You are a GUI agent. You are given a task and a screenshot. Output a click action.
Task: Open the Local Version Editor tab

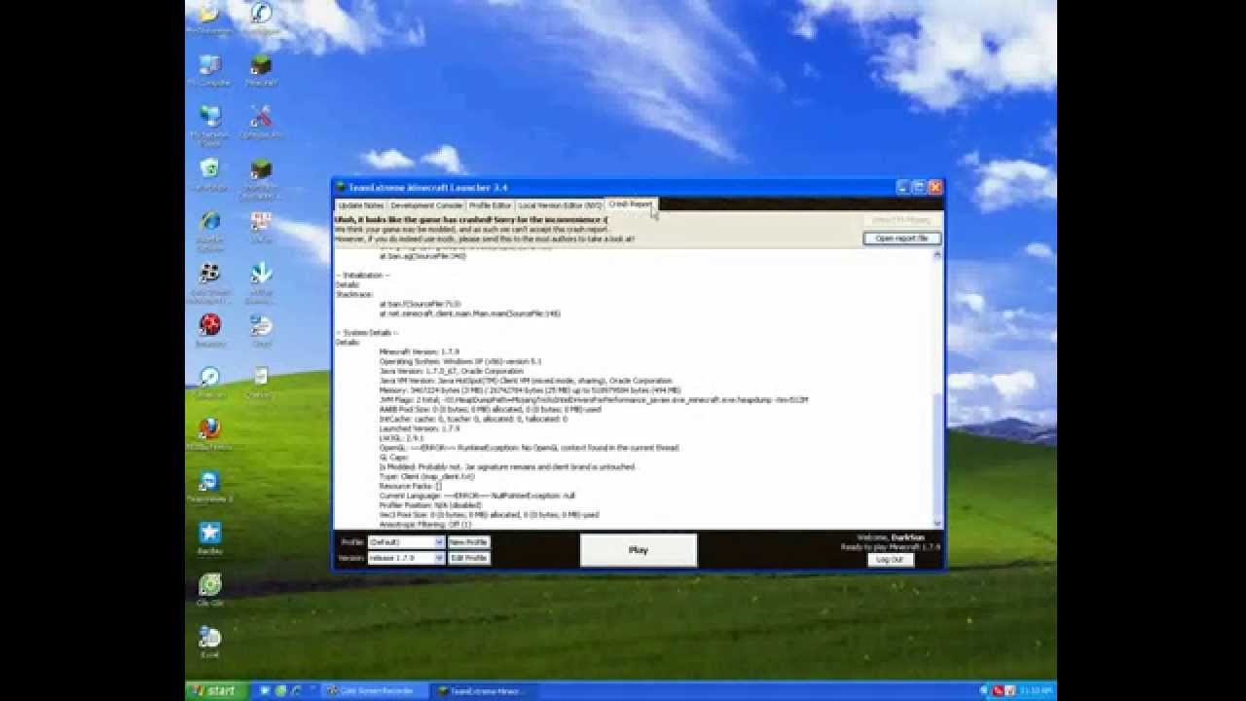(560, 205)
